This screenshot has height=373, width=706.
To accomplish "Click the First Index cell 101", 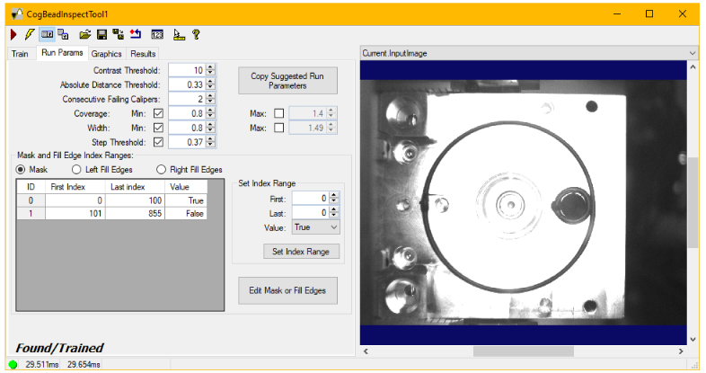I will pyautogui.click(x=75, y=214).
